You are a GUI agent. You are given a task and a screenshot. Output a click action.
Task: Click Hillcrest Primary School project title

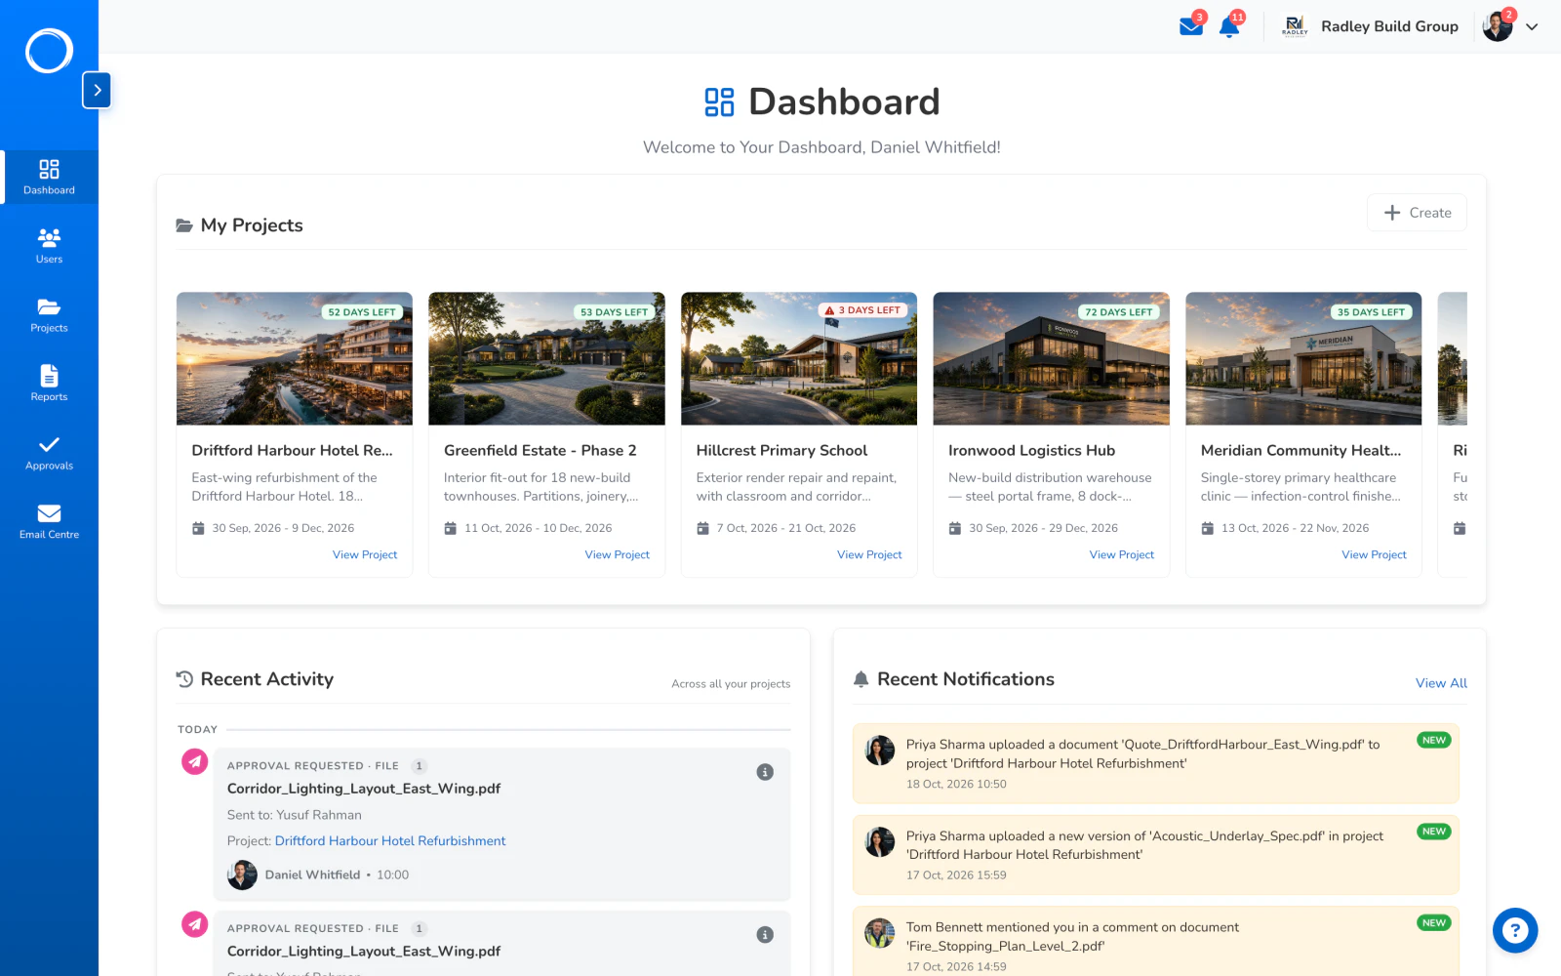point(781,451)
